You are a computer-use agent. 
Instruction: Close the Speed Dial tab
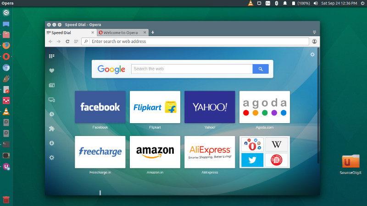pyautogui.click(x=93, y=33)
